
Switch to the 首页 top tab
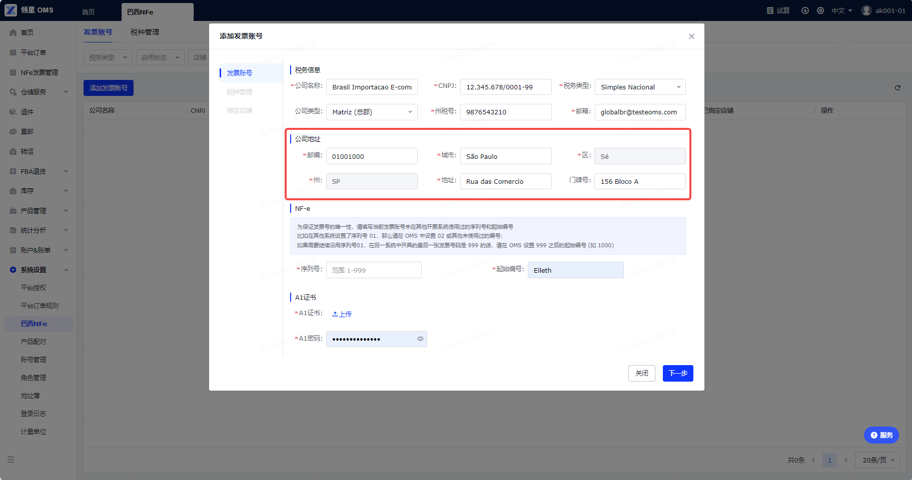pyautogui.click(x=89, y=12)
